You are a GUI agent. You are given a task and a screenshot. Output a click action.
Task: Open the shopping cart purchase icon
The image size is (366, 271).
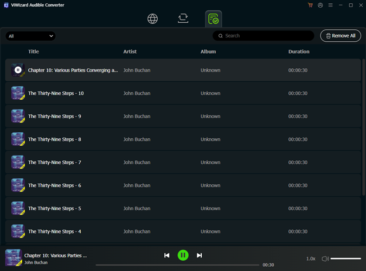tap(310, 5)
